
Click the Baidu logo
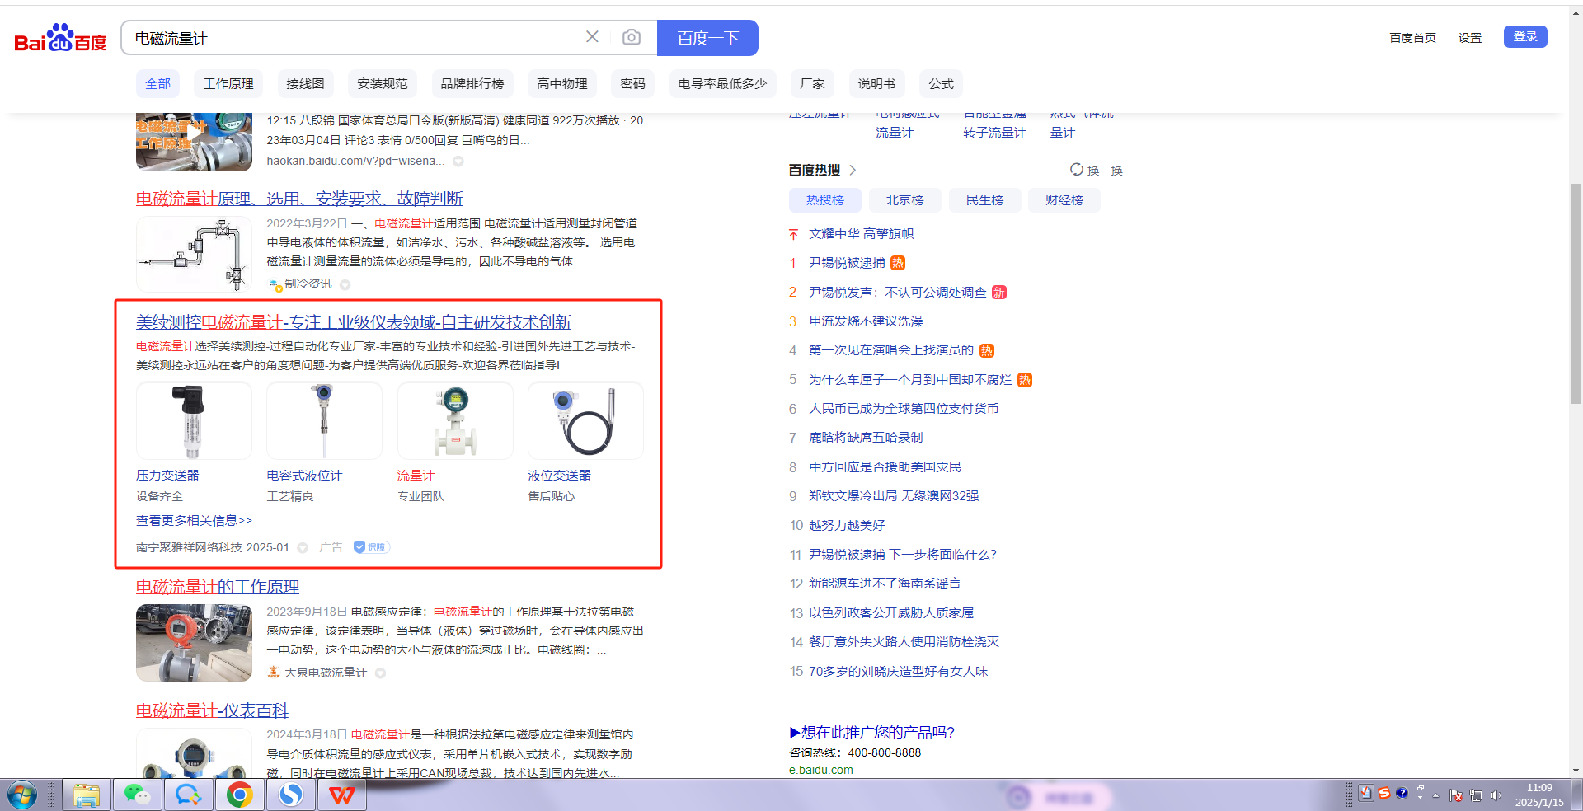point(61,38)
